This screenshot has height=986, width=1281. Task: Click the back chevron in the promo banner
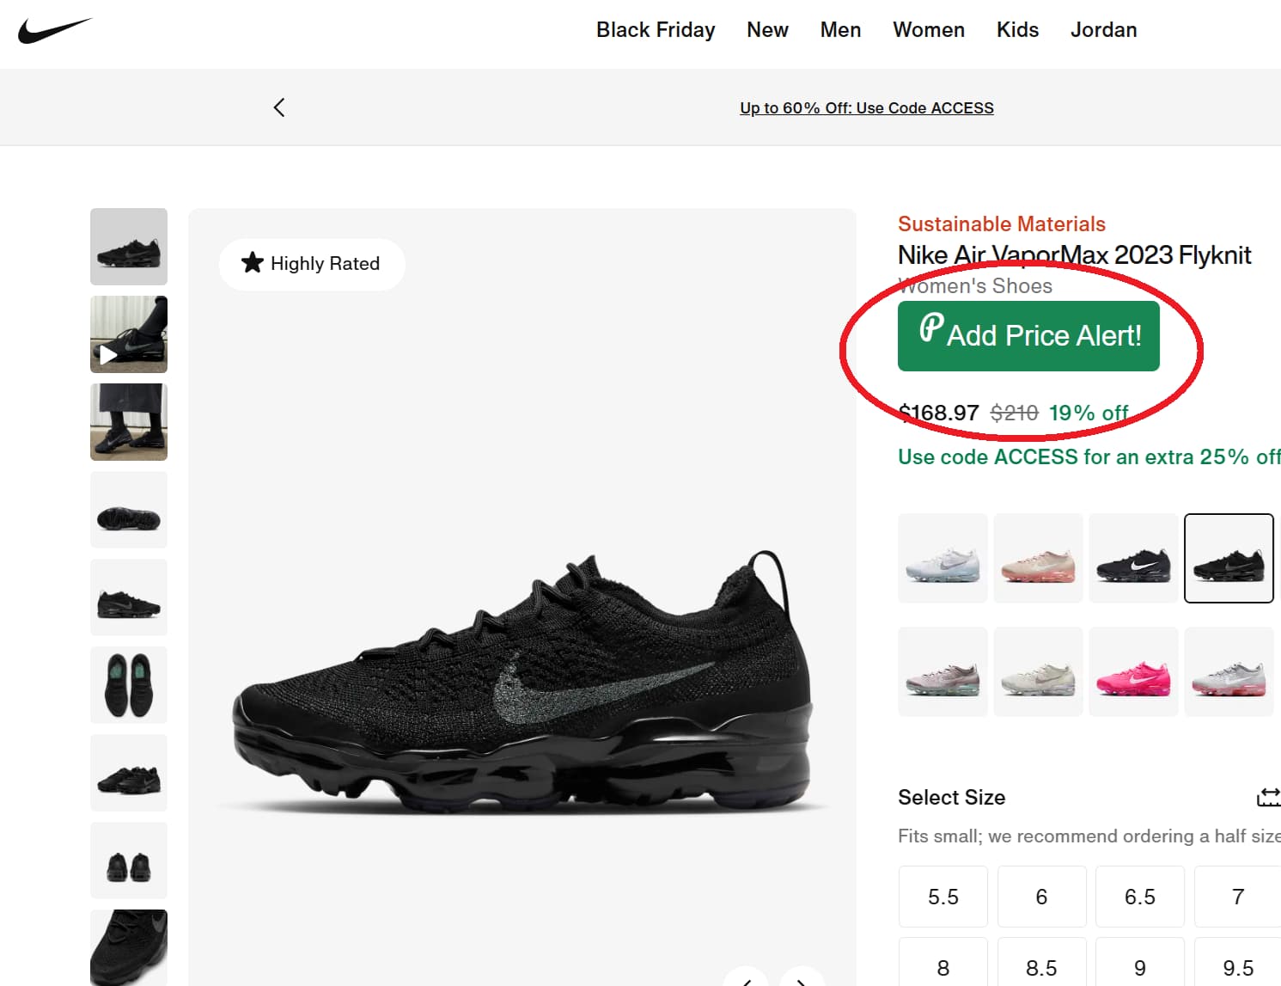tap(278, 107)
